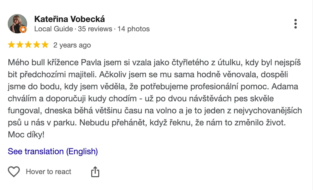Screen dimensions: 313x190
Task: Click the review's first line about Pavel
Action: pyautogui.click(x=154, y=63)
